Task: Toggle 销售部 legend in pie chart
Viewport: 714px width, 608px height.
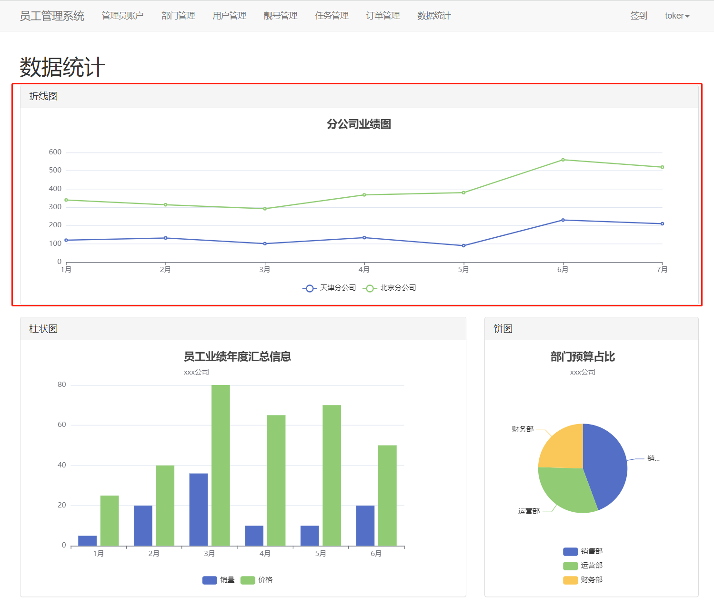Action: coord(583,551)
